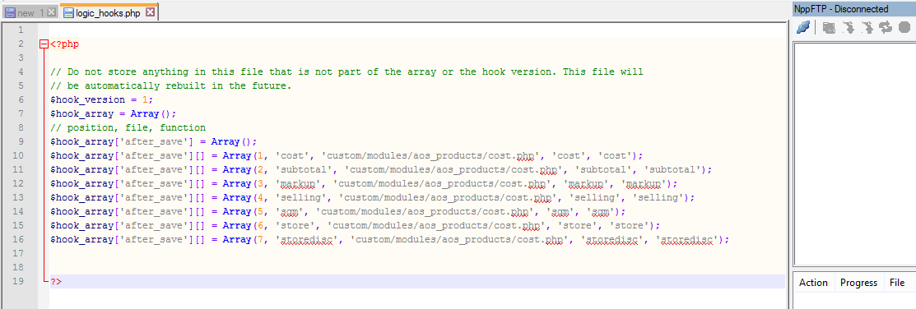The height and width of the screenshot is (309, 916).
Task: Click the NppFTP Refresh icon
Action: 886,27
